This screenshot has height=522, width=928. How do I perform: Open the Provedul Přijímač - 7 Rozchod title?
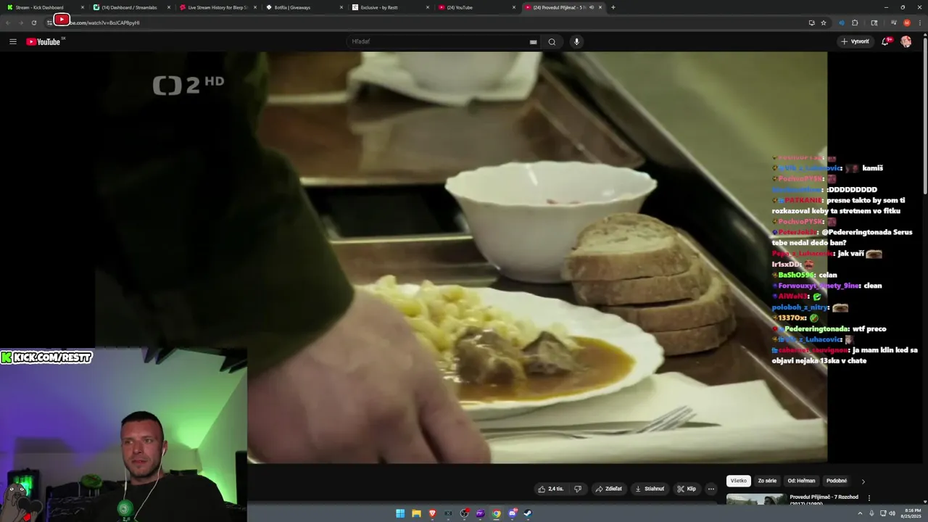(x=824, y=497)
